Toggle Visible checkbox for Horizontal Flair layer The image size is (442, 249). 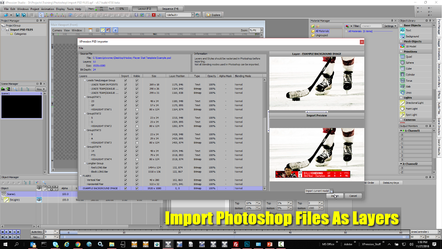(137, 184)
